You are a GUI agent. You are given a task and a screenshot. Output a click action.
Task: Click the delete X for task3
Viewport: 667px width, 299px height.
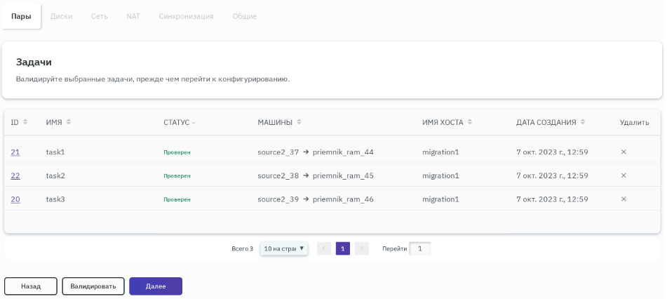tap(624, 199)
